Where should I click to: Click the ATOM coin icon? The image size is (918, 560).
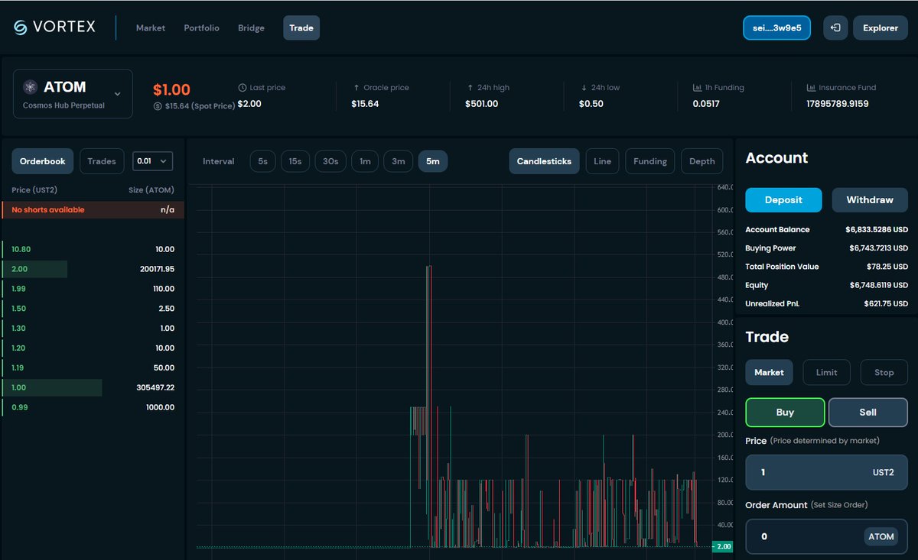(x=31, y=87)
